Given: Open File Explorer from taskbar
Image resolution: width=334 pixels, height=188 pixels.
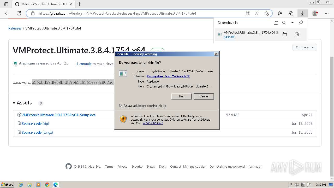Looking at the screenshot, I should (x=29, y=185).
